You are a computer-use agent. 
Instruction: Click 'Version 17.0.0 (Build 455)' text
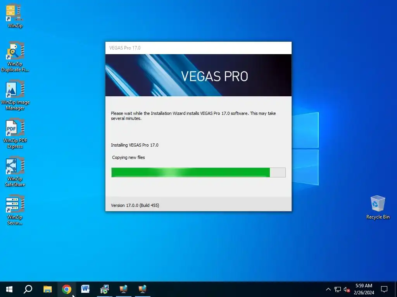click(135, 205)
